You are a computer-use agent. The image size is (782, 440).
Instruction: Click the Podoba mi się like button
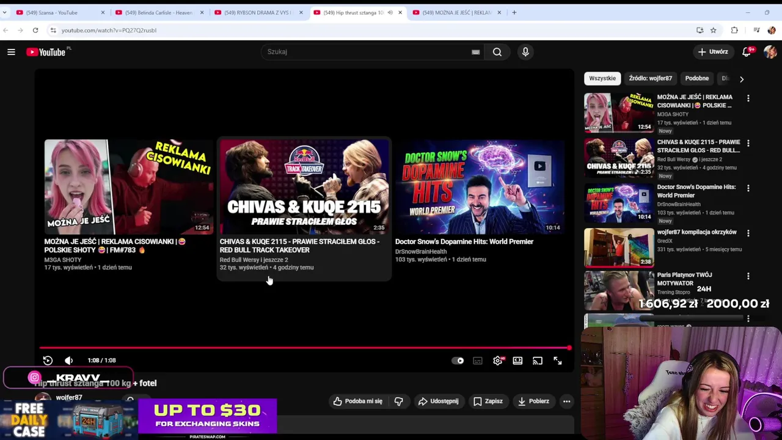tap(358, 402)
